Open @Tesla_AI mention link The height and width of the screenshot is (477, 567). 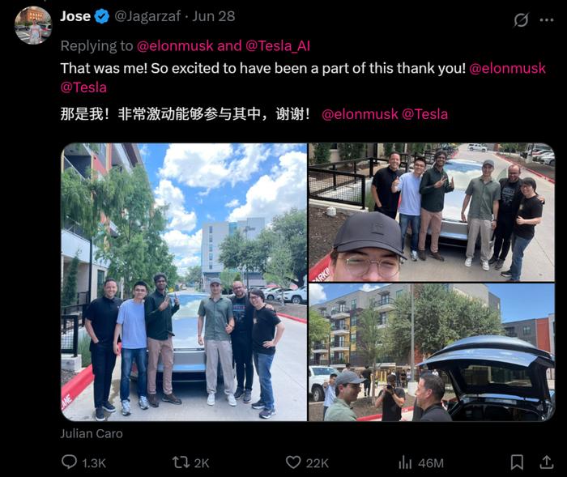[278, 46]
